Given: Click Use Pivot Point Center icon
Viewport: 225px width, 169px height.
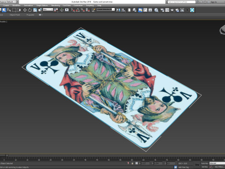Looking at the screenshot, I should (56, 10).
